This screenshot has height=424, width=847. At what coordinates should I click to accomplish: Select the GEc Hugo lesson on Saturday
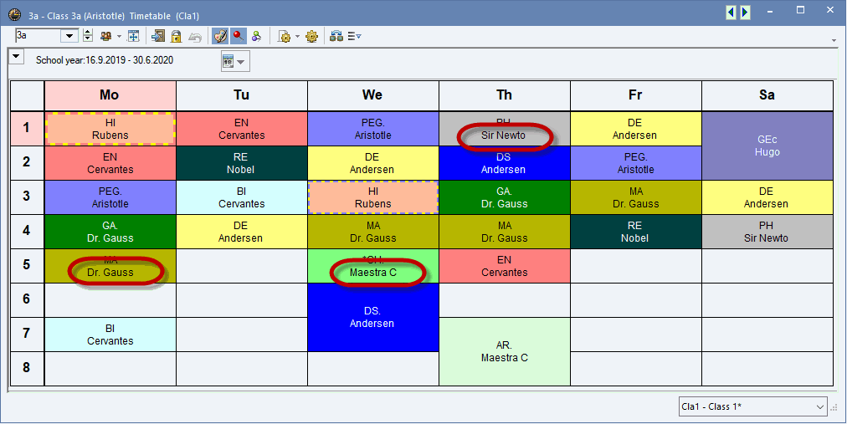tap(767, 146)
